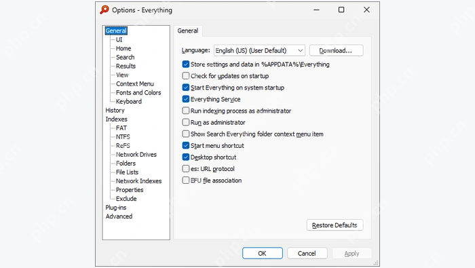The image size is (475, 268).
Task: Open Network Drives settings
Action: click(x=136, y=155)
